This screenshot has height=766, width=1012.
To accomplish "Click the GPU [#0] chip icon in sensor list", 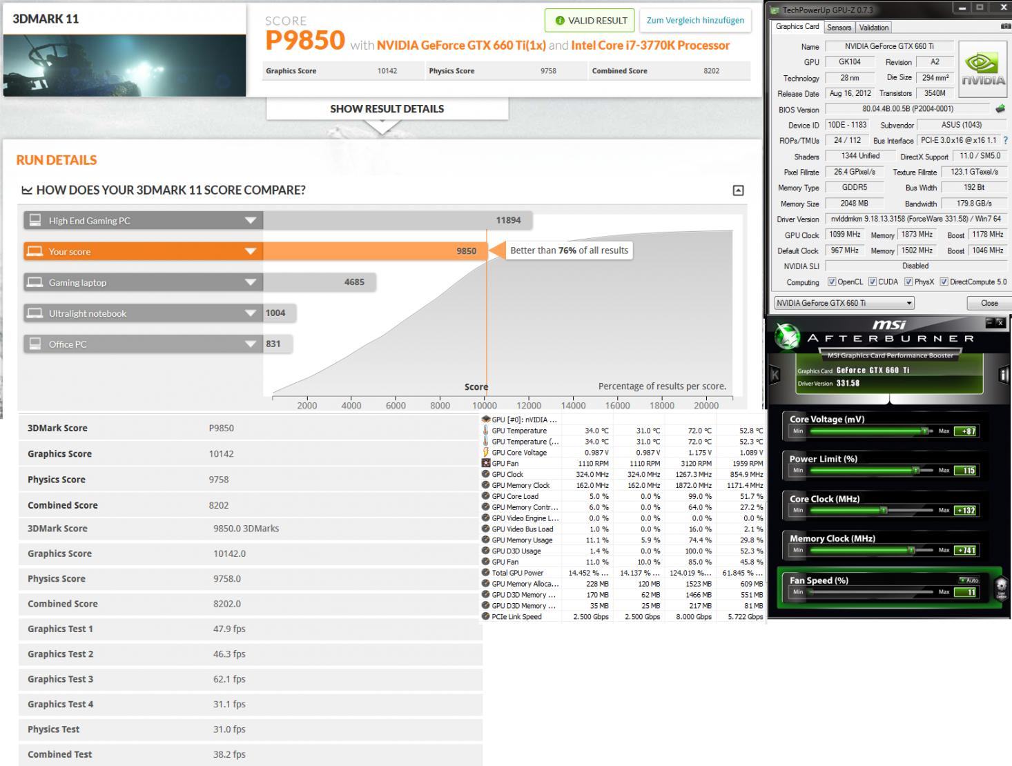I will click(486, 420).
